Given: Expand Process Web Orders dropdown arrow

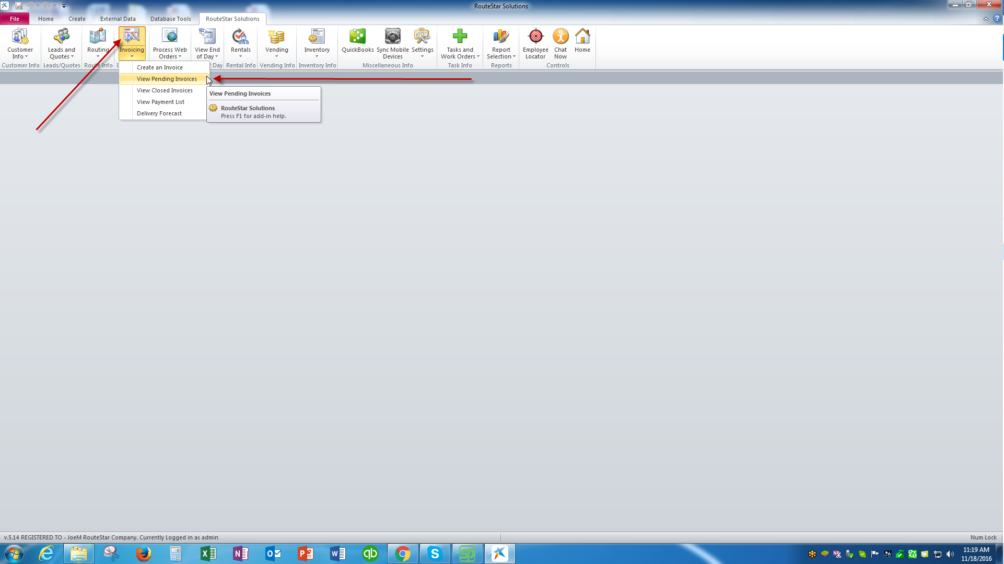Looking at the screenshot, I should [180, 56].
